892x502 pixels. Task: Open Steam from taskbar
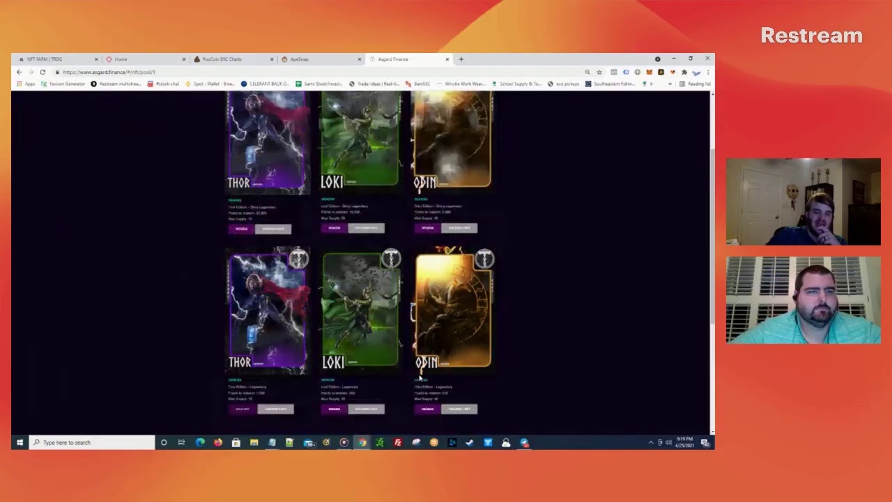coord(470,443)
